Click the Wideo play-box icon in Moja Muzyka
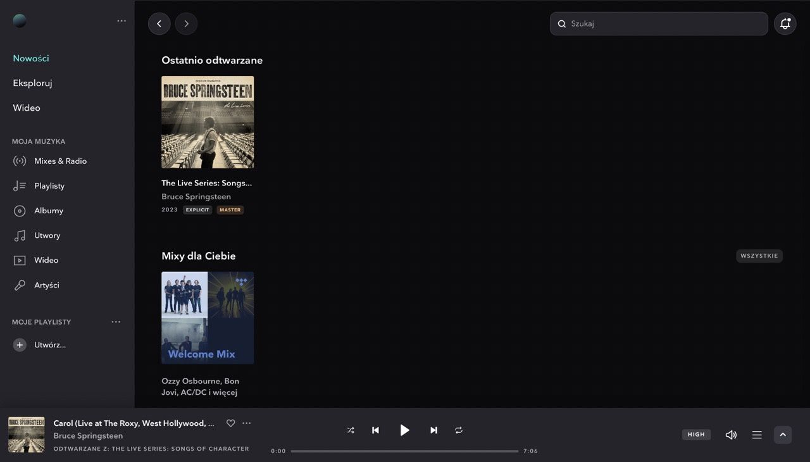Image resolution: width=810 pixels, height=462 pixels. click(20, 260)
